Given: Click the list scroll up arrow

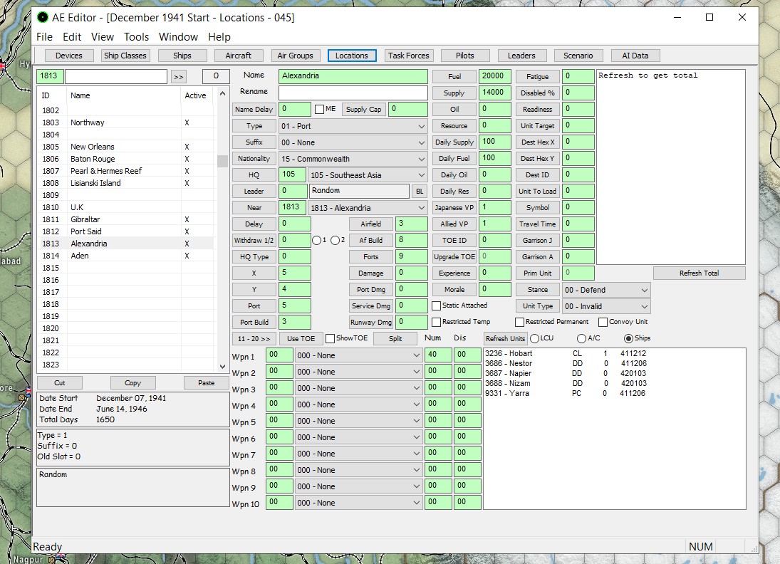Looking at the screenshot, I should [x=222, y=93].
